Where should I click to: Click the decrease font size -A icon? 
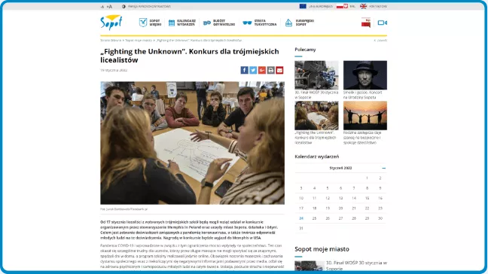pyautogui.click(x=102, y=7)
